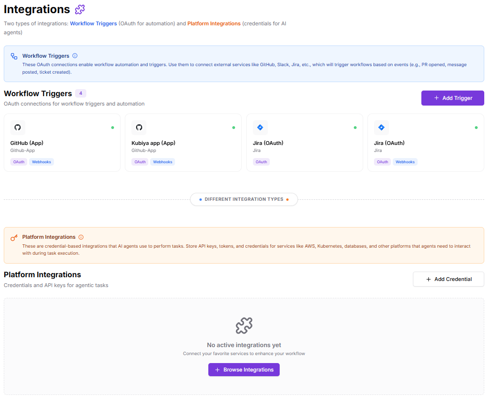The height and width of the screenshot is (402, 488).
Task: Click the key icon in the orange banner
Action: pos(13,237)
